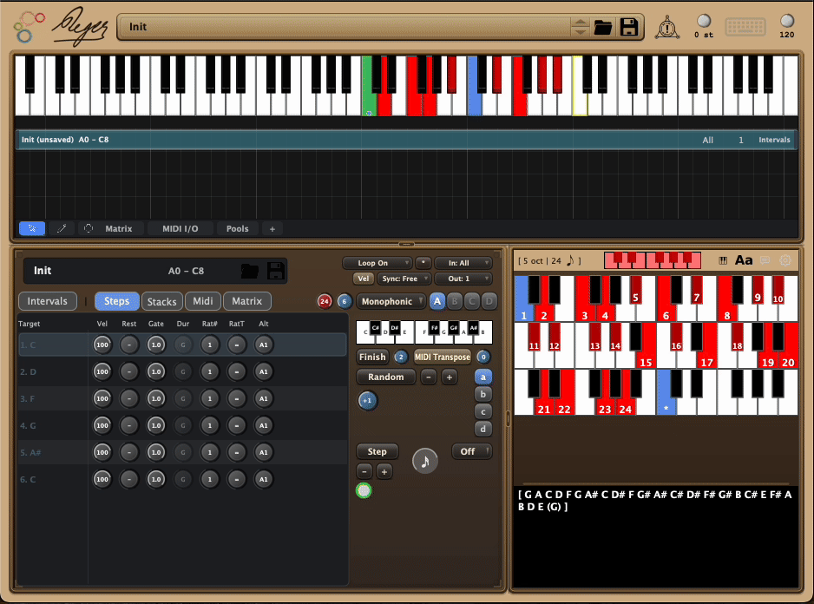
Task: Adjust the Vel 100 knob in row 1. C
Action: coord(102,345)
